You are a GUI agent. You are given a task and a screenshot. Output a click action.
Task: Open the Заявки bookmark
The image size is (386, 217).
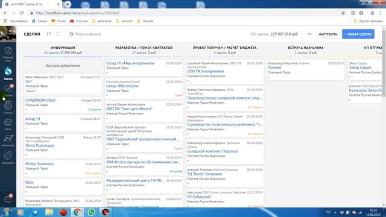(40, 21)
